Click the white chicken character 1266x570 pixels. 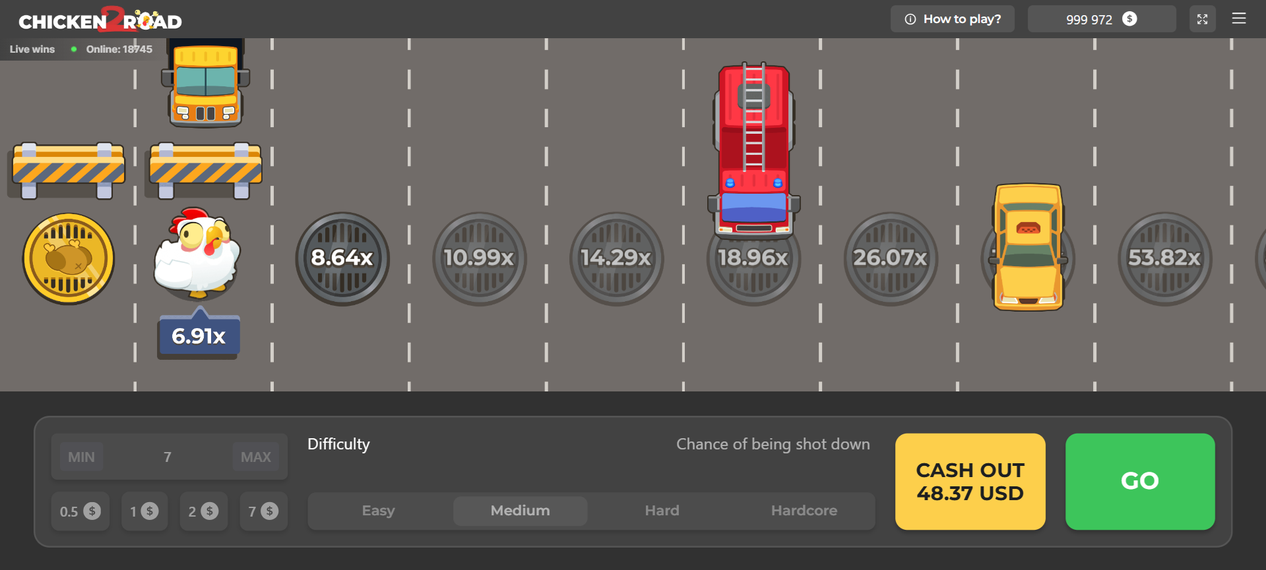[197, 254]
